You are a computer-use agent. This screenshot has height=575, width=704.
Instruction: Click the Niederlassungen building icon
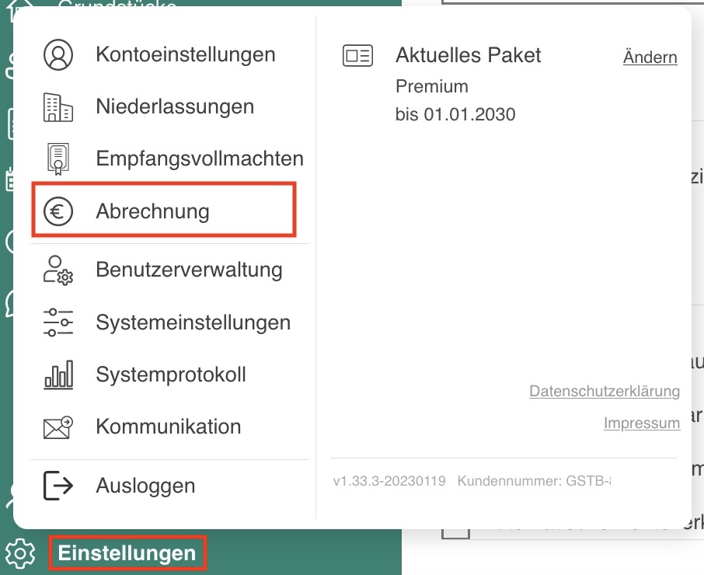point(58,106)
